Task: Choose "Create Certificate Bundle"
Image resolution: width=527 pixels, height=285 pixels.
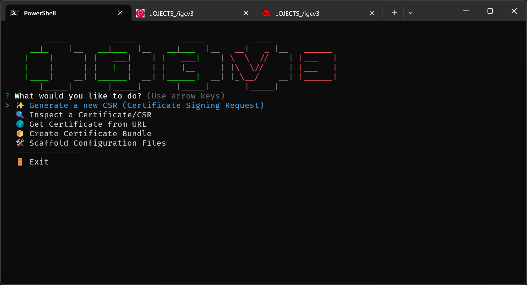Action: coord(90,133)
